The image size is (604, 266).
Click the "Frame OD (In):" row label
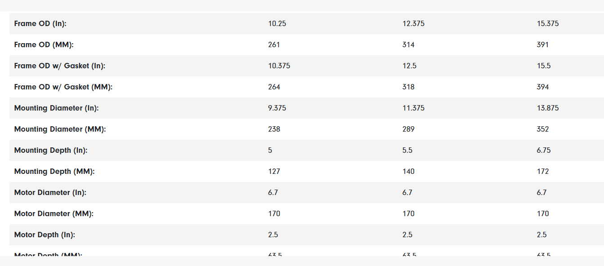[40, 24]
